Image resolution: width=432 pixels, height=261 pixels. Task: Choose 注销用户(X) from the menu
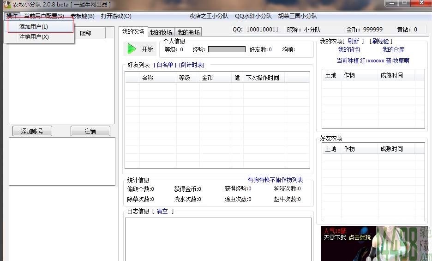34,37
